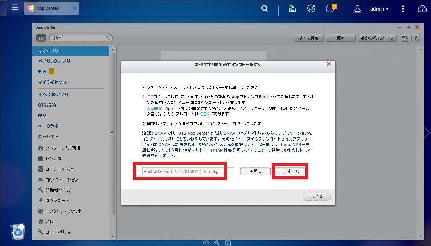Open the sort order icon
This screenshot has width=431, height=246.
tap(405, 38)
